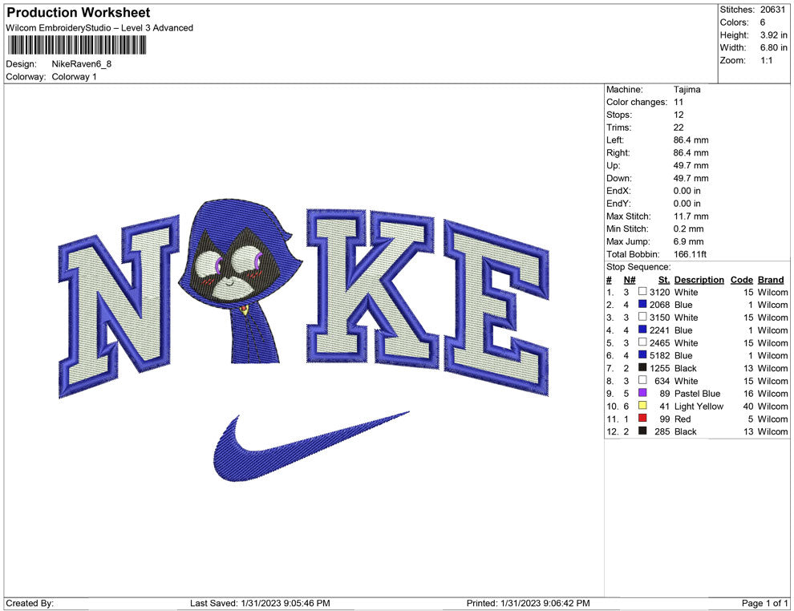Click the white swatch for stop 5
Viewport: 794px width, 611px height.
point(642,342)
